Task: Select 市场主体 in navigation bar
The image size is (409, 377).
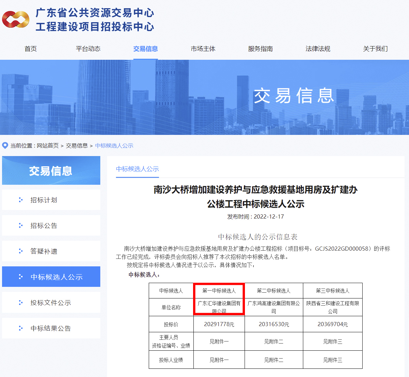Action: 203,49
